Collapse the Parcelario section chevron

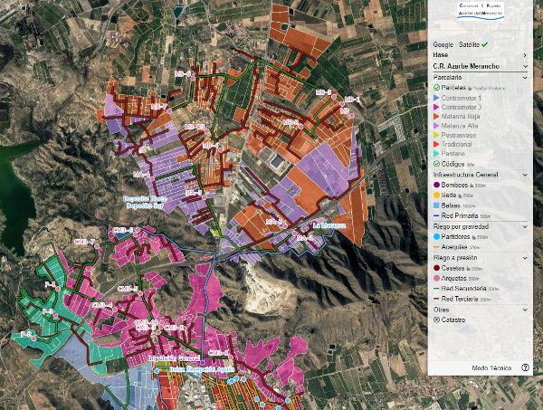[525, 78]
